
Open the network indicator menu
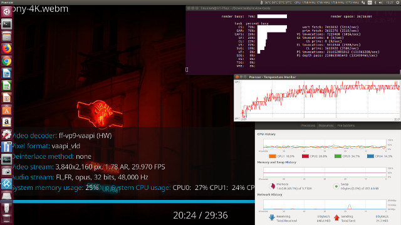point(363,2)
